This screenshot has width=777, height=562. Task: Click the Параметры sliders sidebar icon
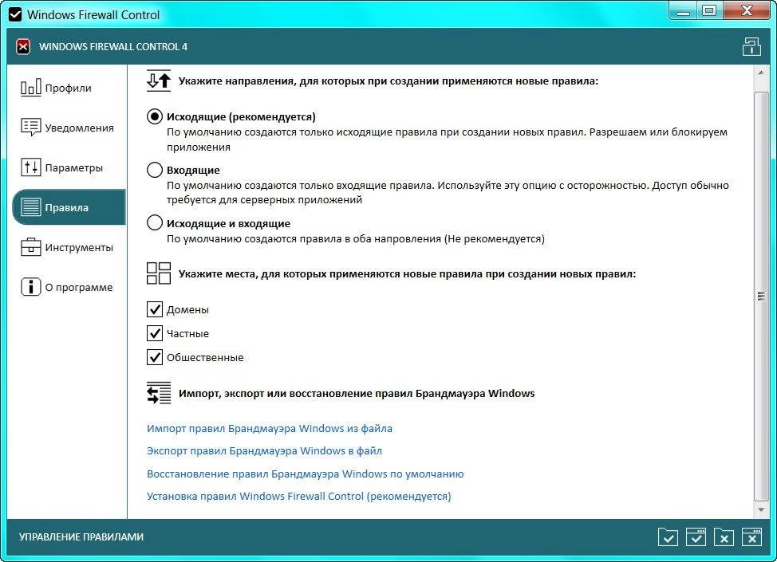(x=31, y=167)
